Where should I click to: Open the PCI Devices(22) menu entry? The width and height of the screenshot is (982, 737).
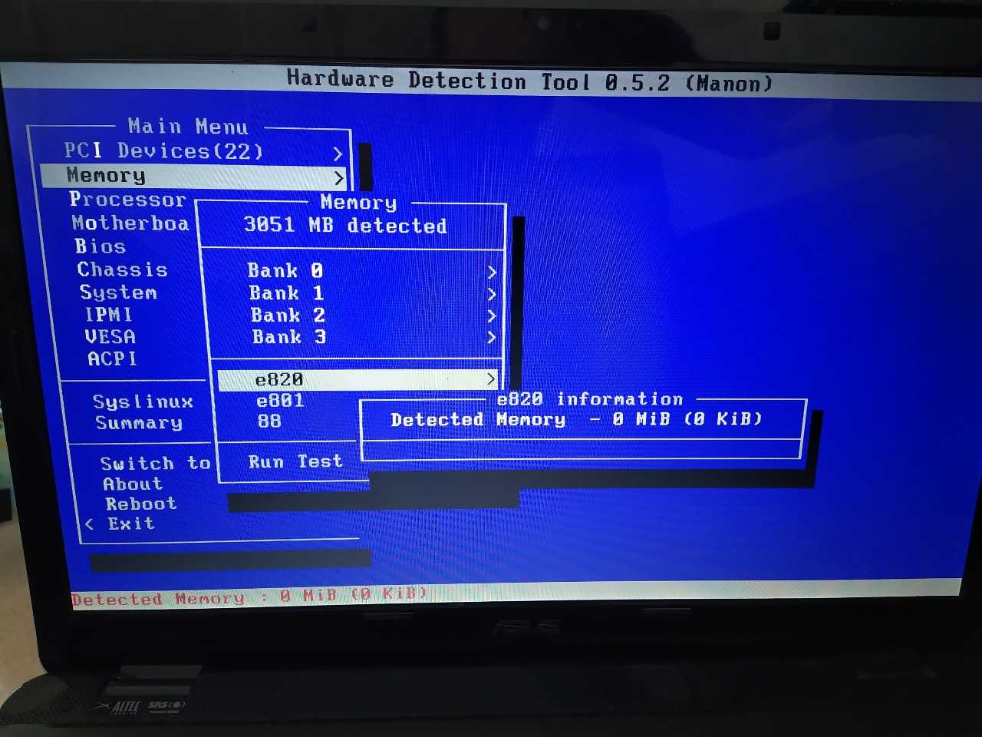pos(163,151)
